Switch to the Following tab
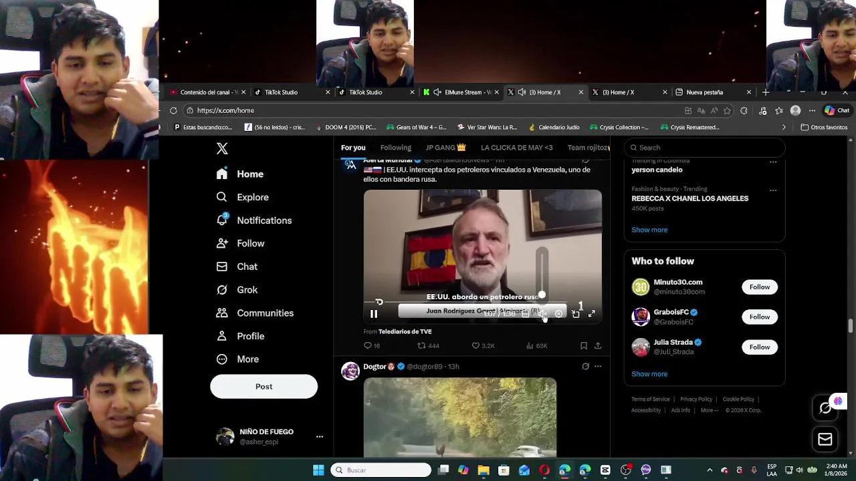Screen dimensions: 856x481 [x=395, y=148]
